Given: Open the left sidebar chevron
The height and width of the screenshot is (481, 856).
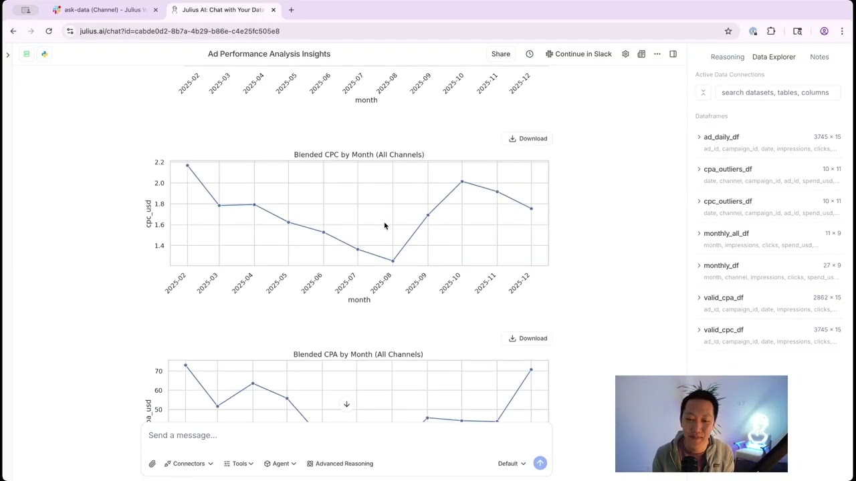Looking at the screenshot, I should coord(7,54).
